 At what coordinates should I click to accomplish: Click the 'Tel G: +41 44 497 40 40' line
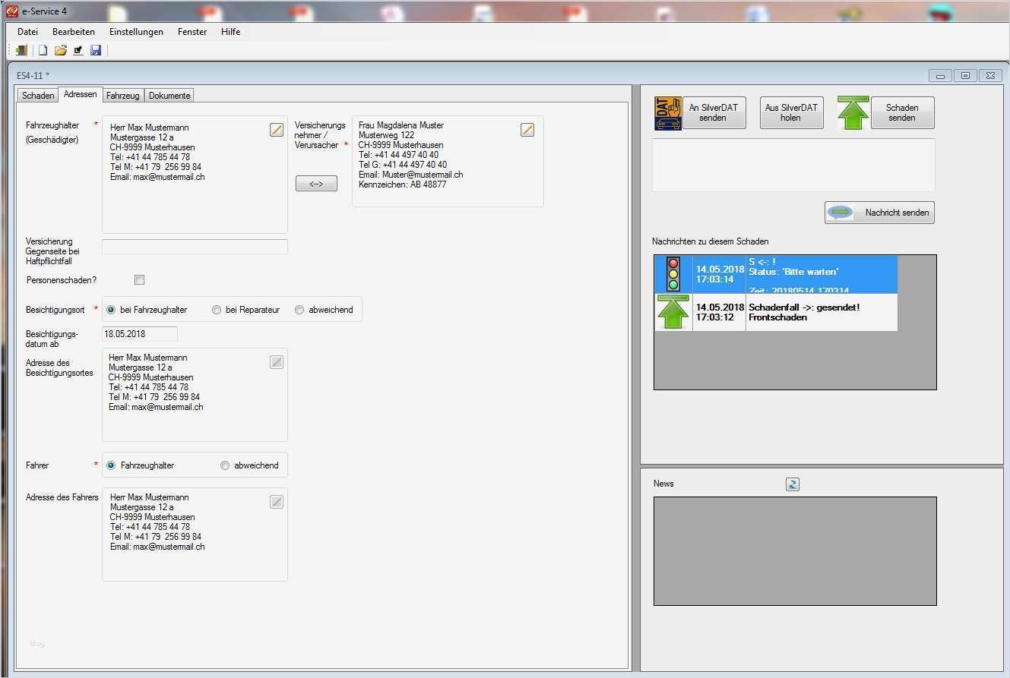tap(403, 165)
